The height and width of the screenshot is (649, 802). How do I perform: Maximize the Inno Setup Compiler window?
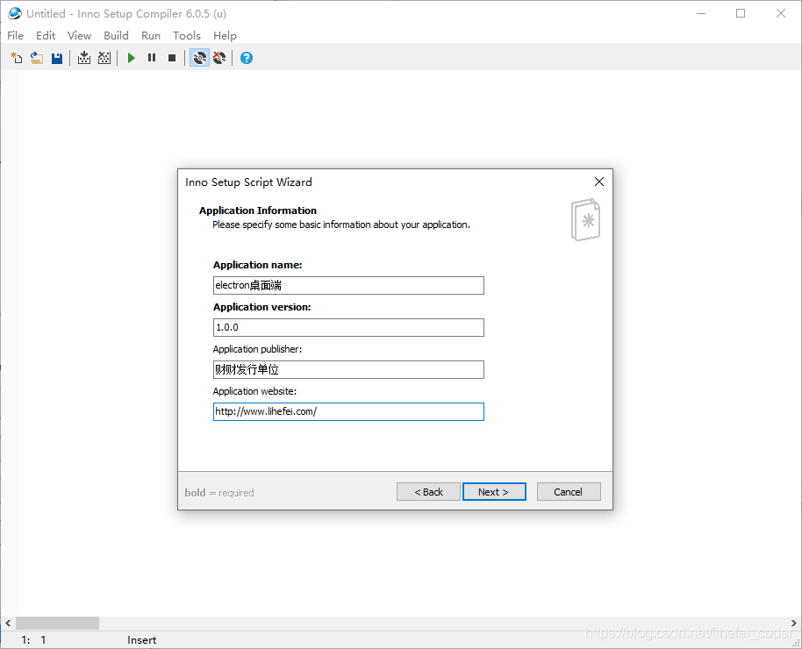point(741,13)
